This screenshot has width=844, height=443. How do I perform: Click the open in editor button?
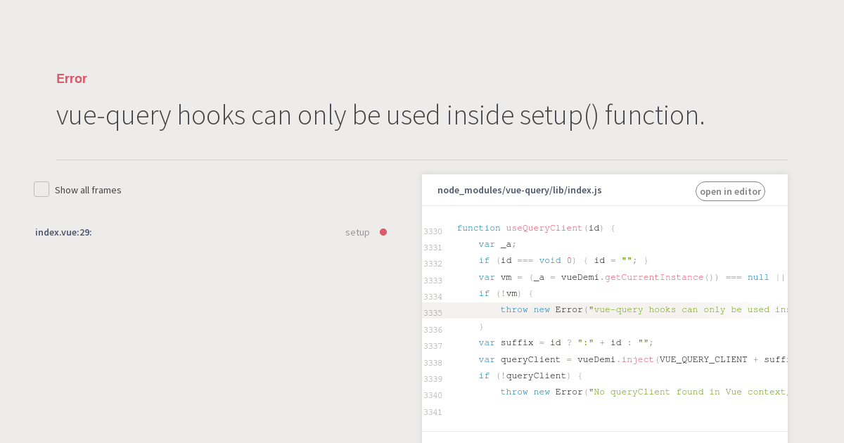pos(730,191)
